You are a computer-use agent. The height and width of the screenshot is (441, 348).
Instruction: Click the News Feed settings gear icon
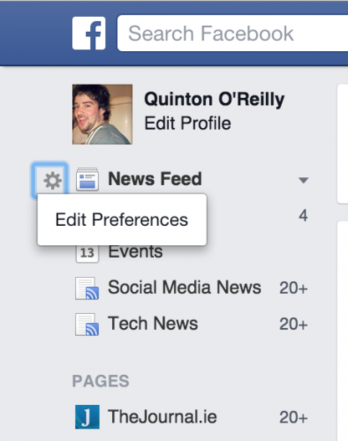51,179
